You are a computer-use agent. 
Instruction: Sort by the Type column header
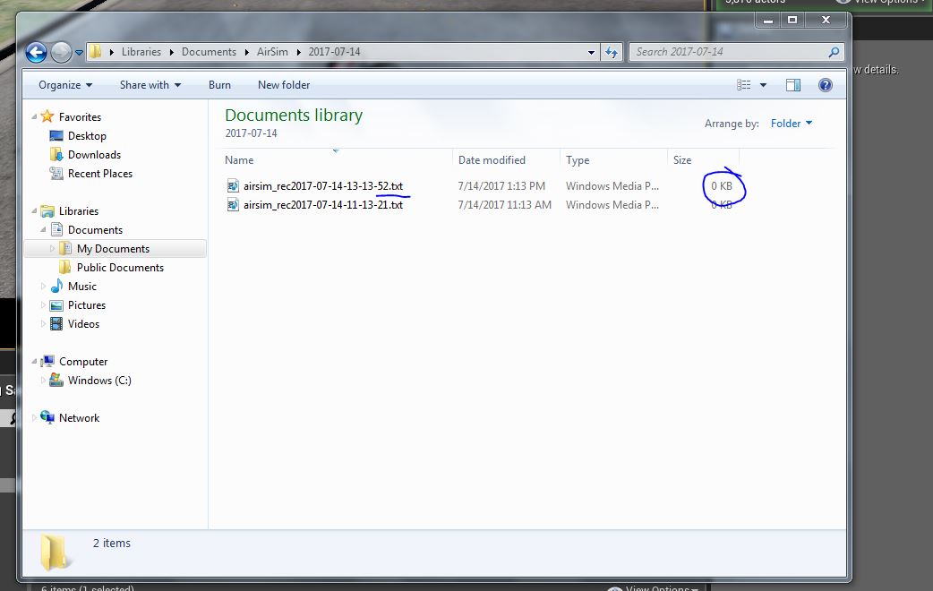[578, 160]
